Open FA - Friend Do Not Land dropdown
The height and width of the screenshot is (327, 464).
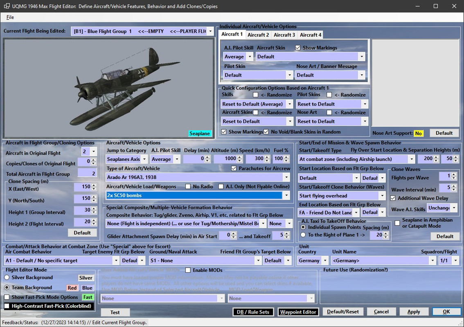(x=356, y=212)
